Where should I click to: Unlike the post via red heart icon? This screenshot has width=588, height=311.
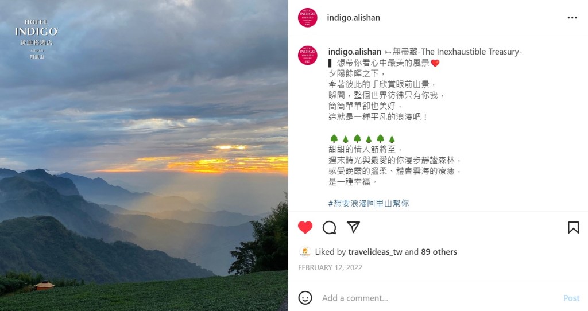[305, 227]
